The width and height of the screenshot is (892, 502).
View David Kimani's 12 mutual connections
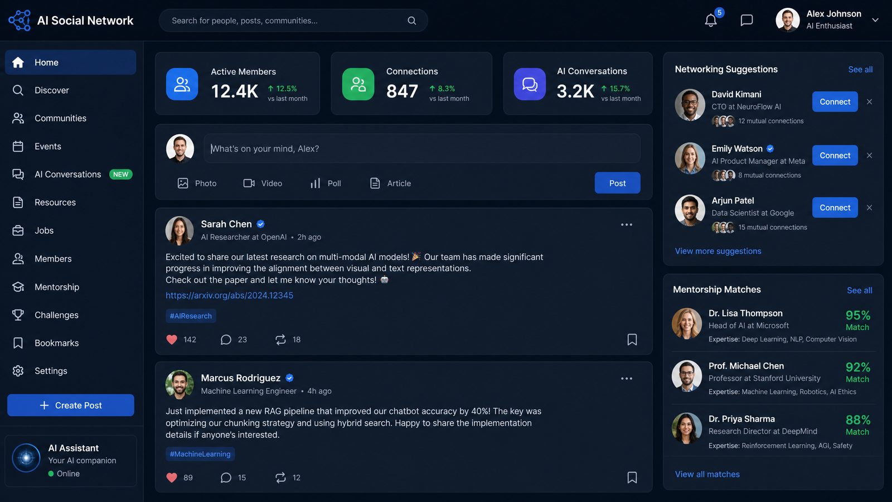pyautogui.click(x=758, y=121)
